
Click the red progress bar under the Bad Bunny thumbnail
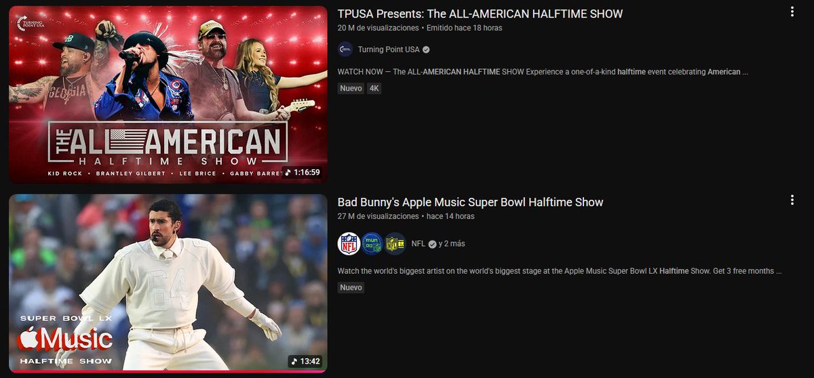point(168,371)
